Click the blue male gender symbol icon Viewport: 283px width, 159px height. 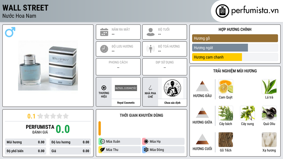click(x=10, y=32)
